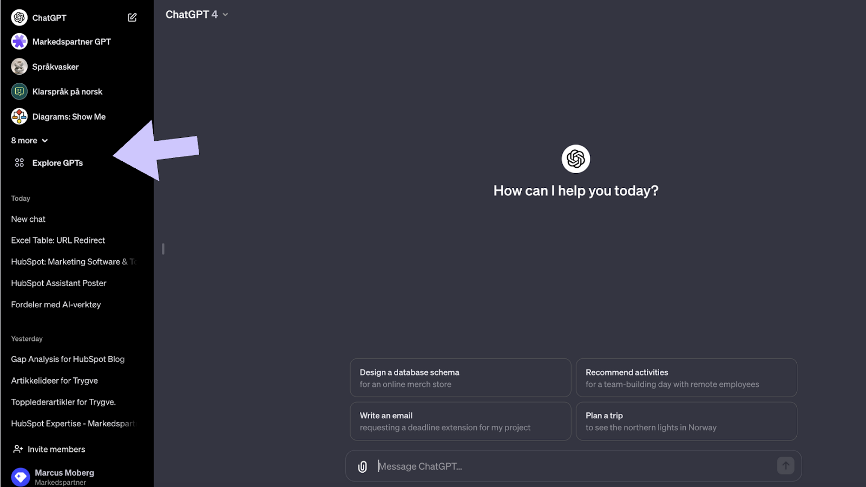Viewport: 866px width, 487px height.
Task: Open Diagrams: Show Me GPT icon
Action: (19, 116)
